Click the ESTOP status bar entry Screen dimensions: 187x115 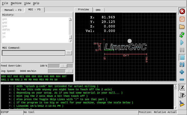coord(12,112)
